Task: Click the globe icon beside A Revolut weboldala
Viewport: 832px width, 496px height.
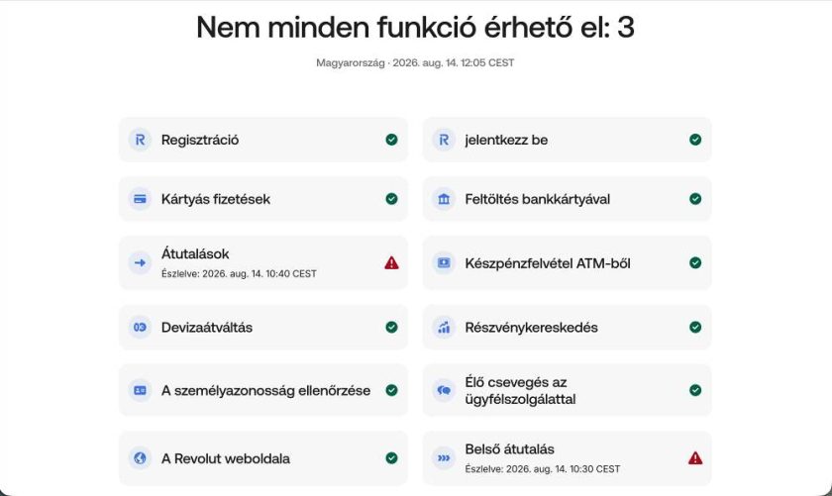Action: tap(140, 457)
